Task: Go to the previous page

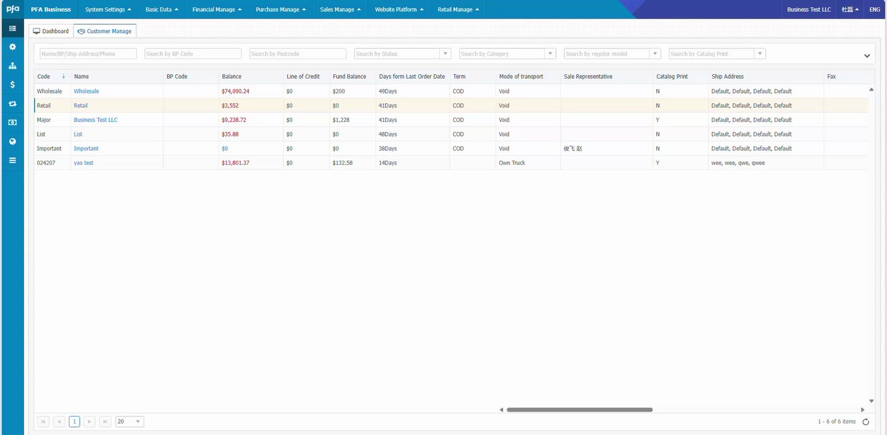Action: pyautogui.click(x=59, y=422)
